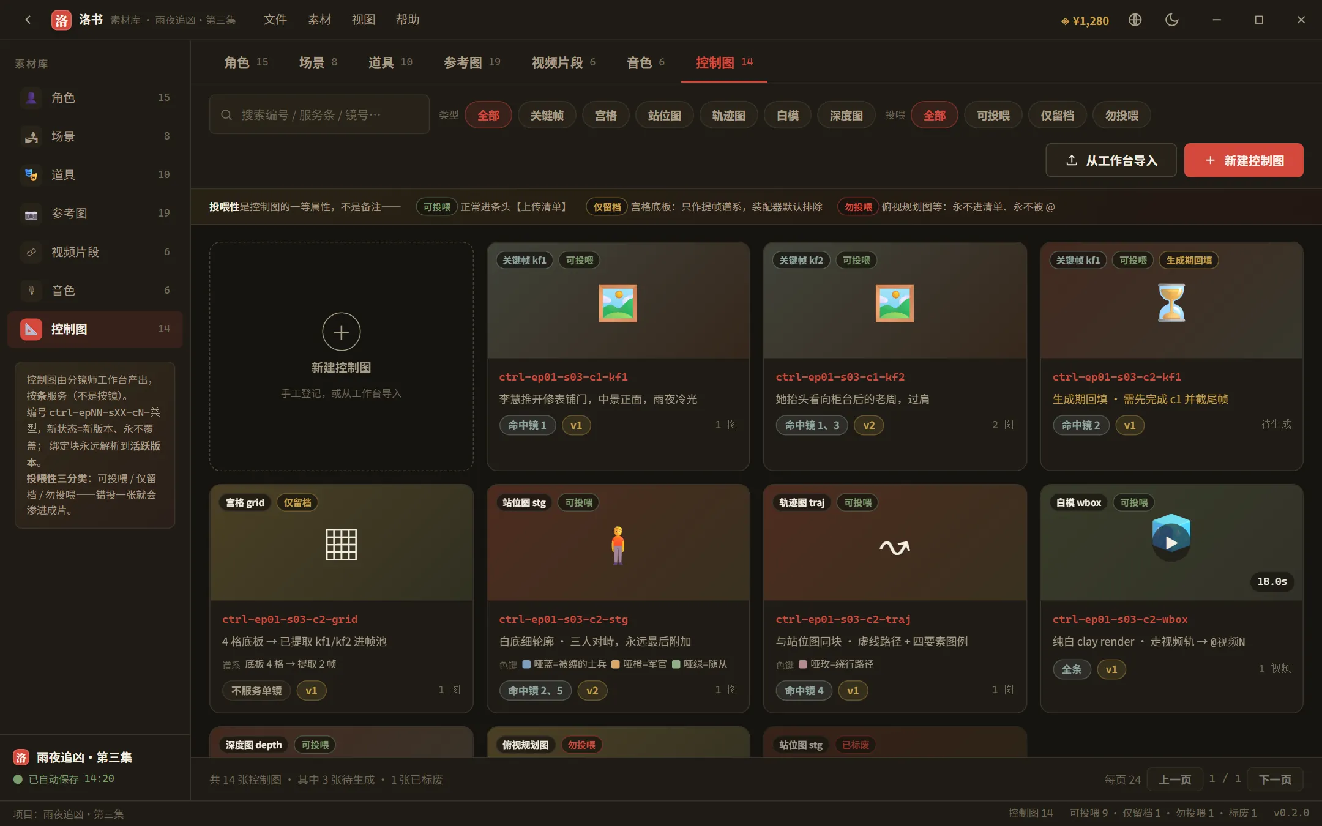This screenshot has height=826, width=1322.
Task: Click hourglass icon on ctrl-ep01-s03-c2-kf1
Action: [x=1171, y=303]
